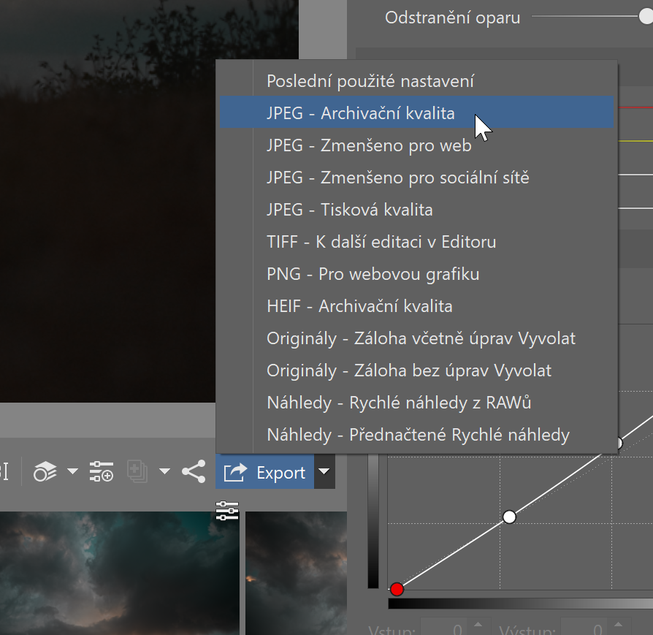The width and height of the screenshot is (653, 635).
Task: Choose "JPEG - Archivační kvalita" export preset
Action: [361, 113]
